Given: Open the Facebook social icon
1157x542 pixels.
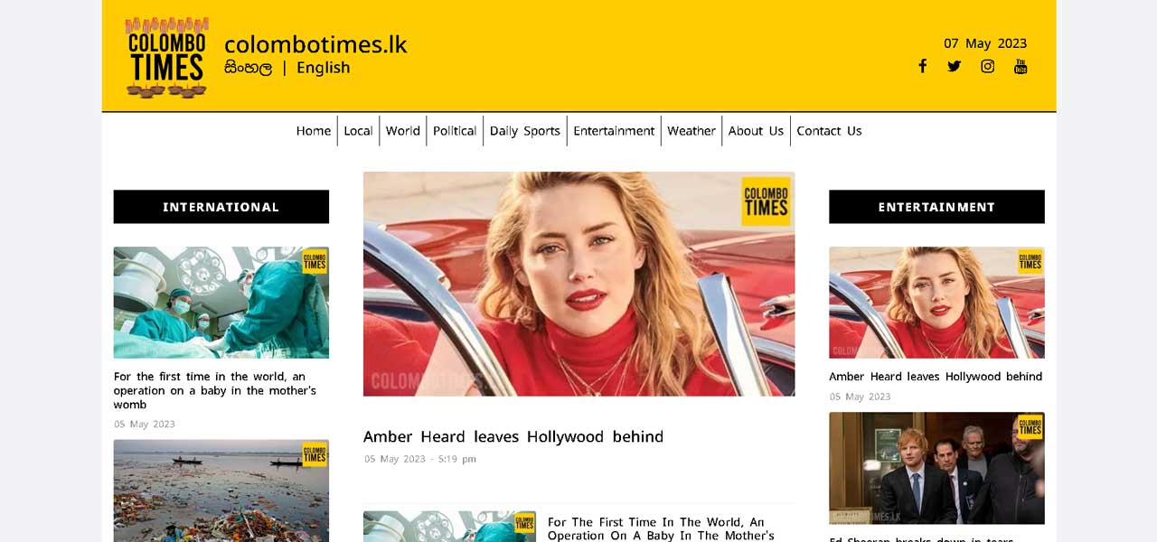Looking at the screenshot, I should (x=922, y=66).
